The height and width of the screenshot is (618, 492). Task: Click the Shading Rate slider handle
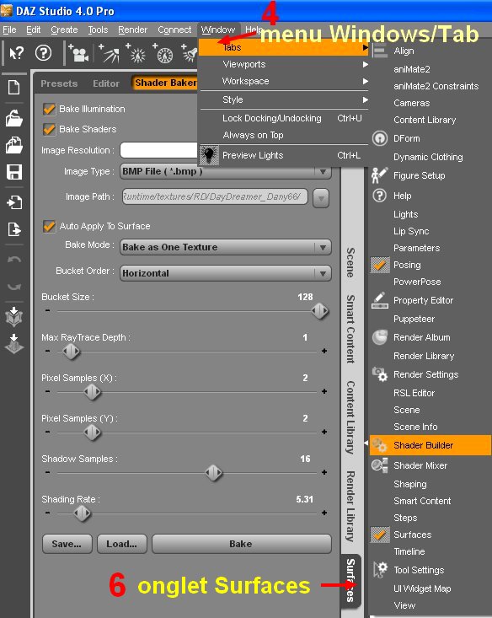pyautogui.click(x=83, y=513)
